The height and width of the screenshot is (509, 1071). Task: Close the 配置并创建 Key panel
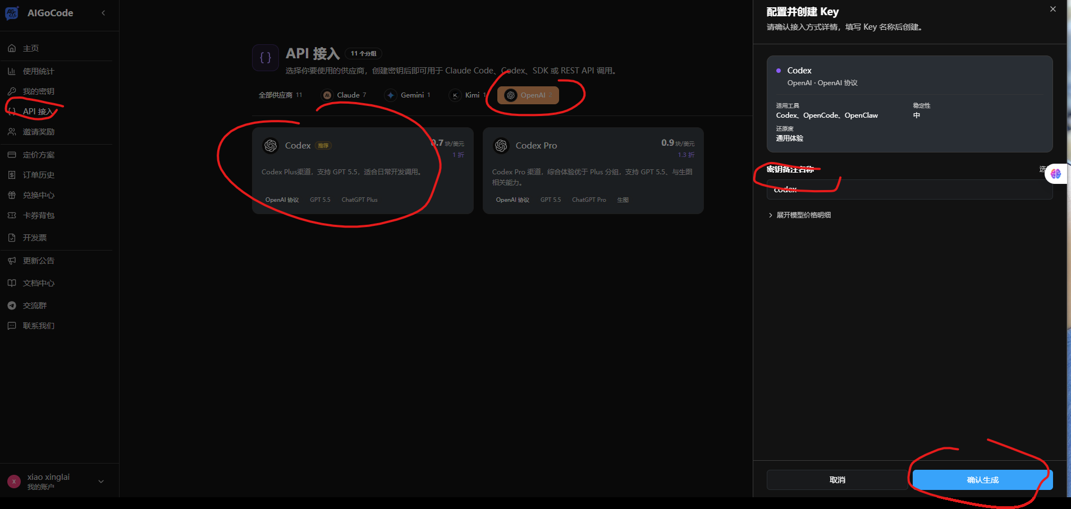1053,9
